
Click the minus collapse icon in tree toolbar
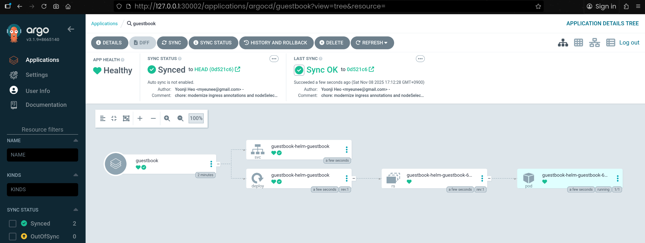click(153, 118)
